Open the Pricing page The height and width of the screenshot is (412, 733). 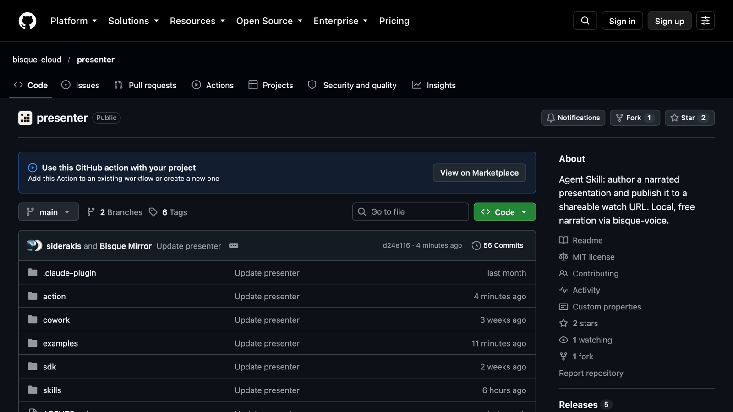coord(394,21)
